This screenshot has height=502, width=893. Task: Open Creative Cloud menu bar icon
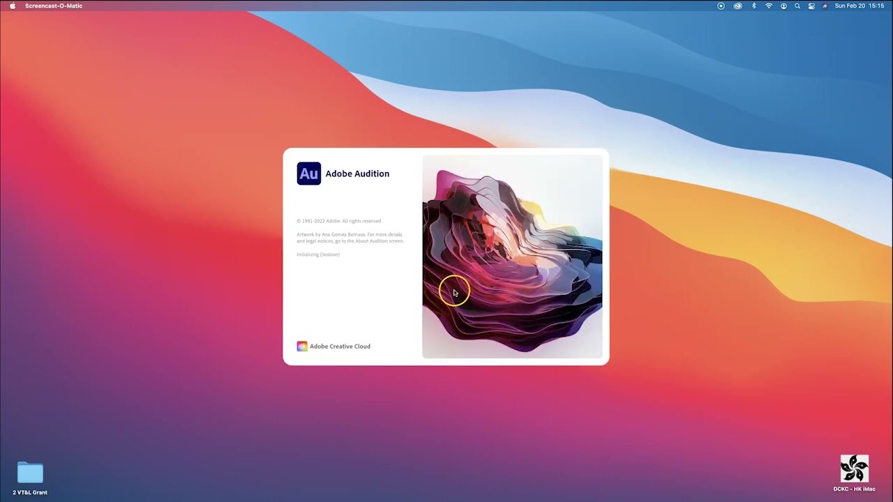(x=737, y=6)
